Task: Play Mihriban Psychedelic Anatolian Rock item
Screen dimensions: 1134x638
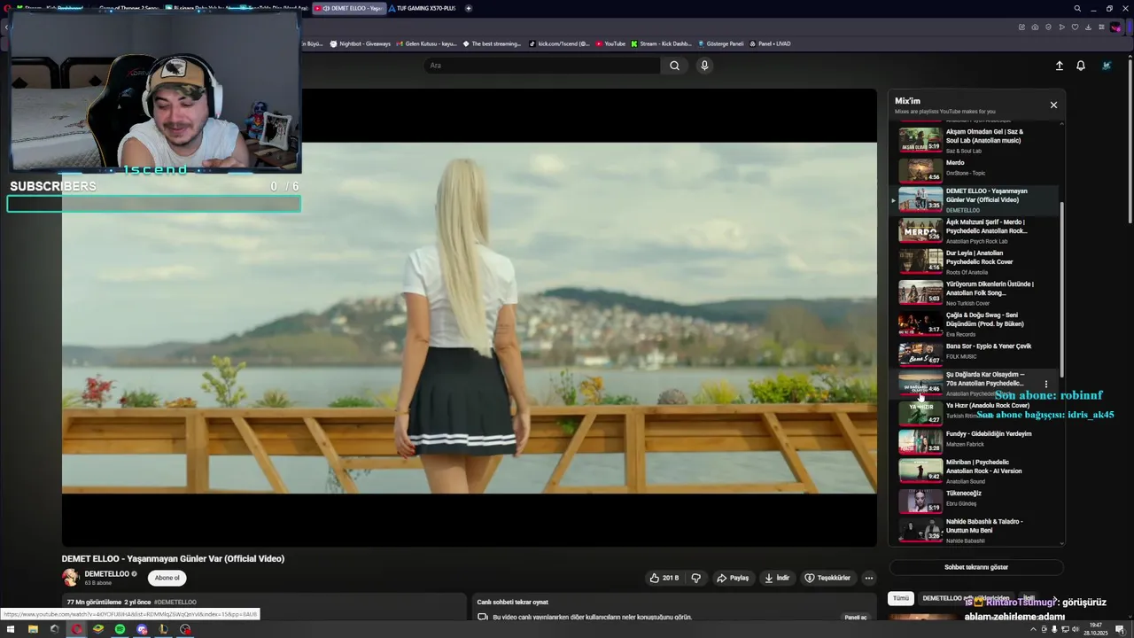Action: 975,470
